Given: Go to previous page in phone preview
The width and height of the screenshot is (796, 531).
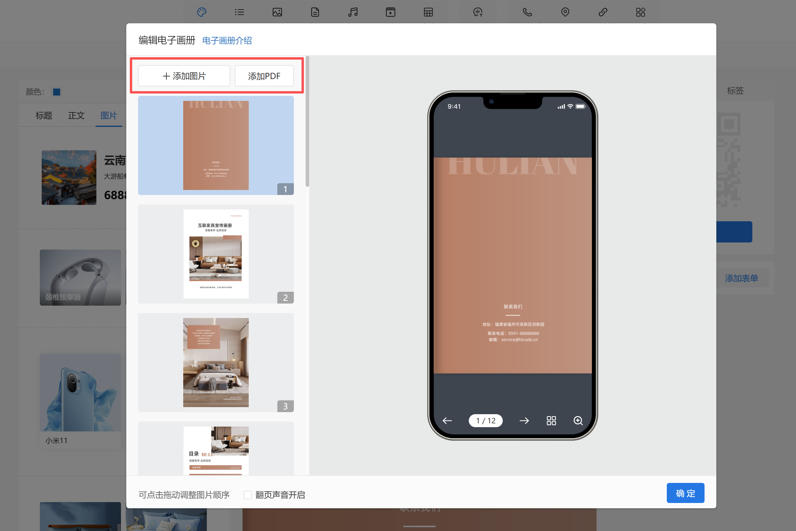Looking at the screenshot, I should click(447, 421).
